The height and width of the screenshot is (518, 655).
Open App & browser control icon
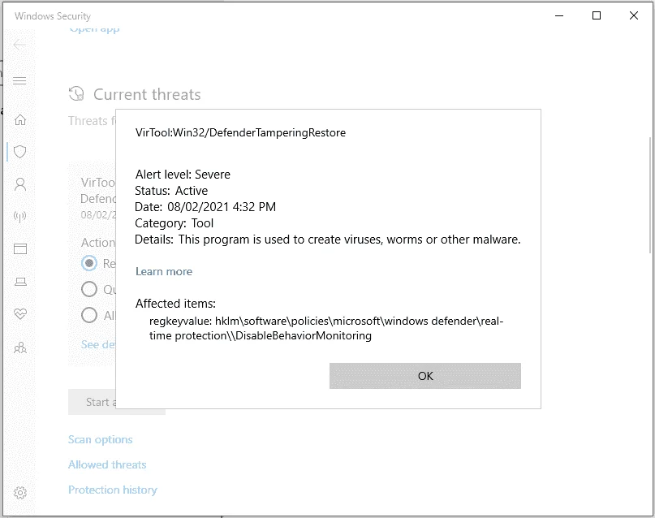20,249
